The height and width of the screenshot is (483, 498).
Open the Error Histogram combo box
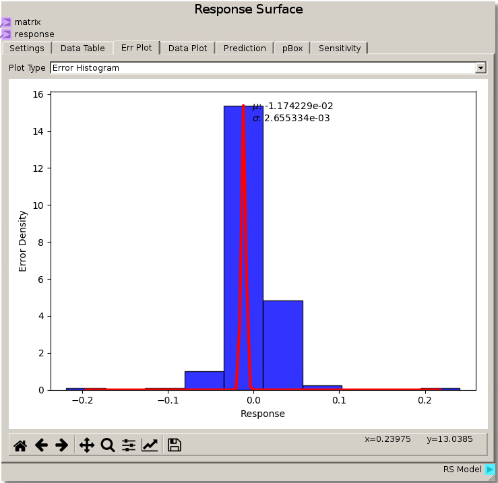click(x=263, y=68)
